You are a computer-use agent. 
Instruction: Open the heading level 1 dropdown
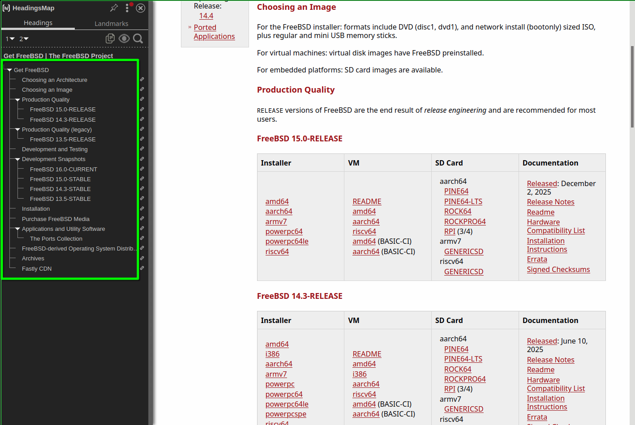10,39
